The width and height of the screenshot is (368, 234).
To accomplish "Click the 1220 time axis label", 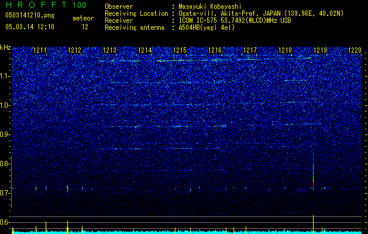I will click(355, 50).
